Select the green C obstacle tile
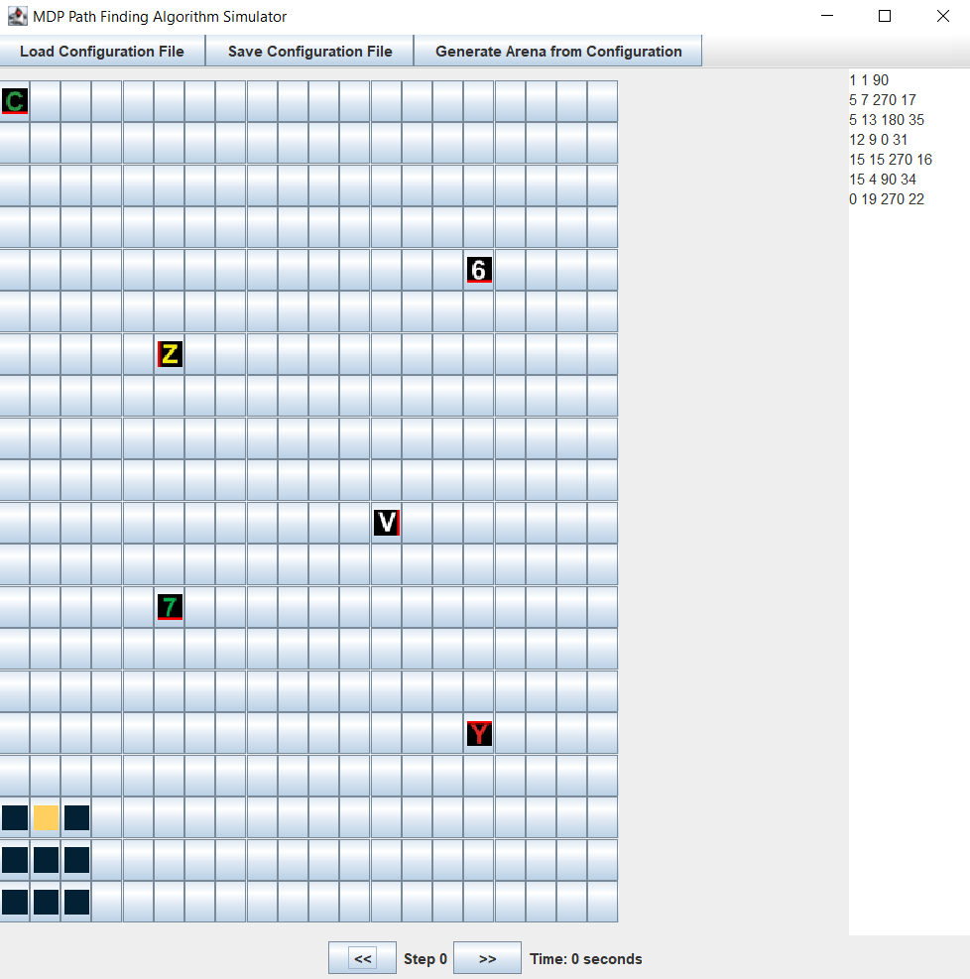970x979 pixels. [x=15, y=101]
